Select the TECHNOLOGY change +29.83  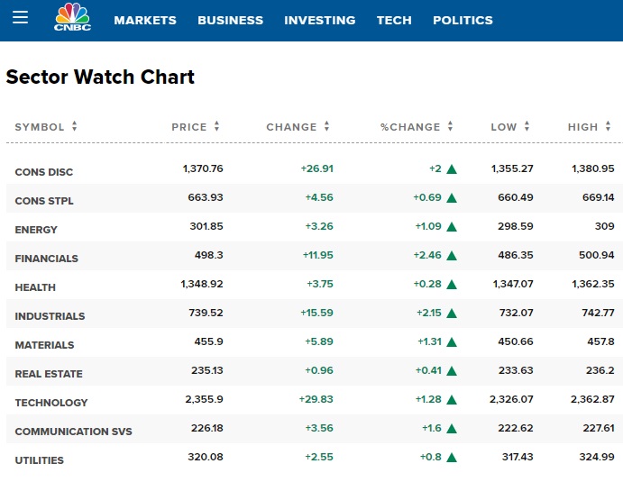(316, 399)
